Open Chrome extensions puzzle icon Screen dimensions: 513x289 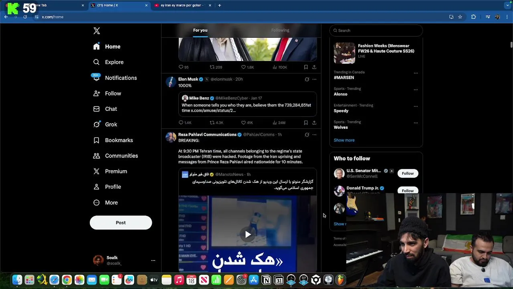point(473,17)
